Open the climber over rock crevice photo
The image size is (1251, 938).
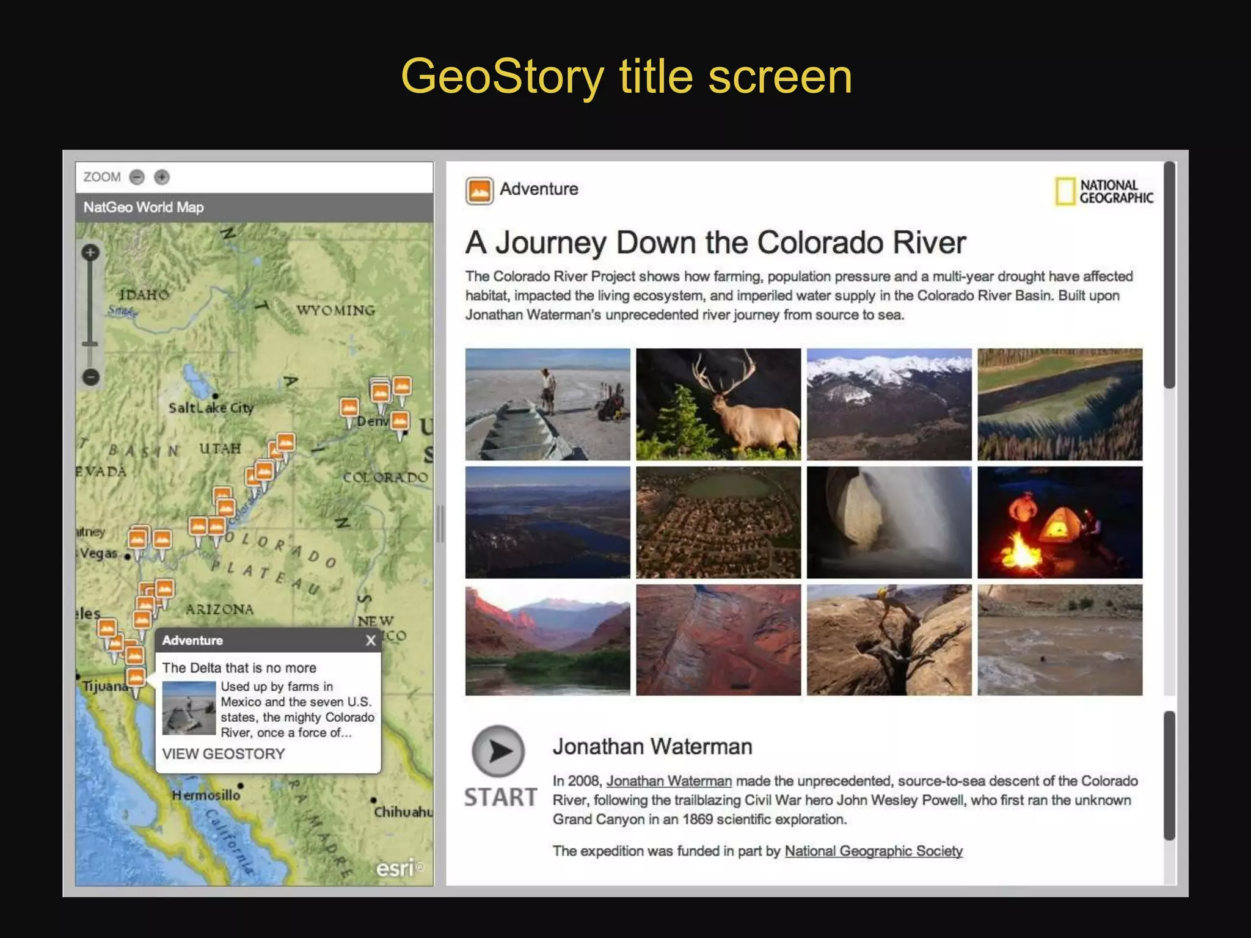(x=889, y=640)
